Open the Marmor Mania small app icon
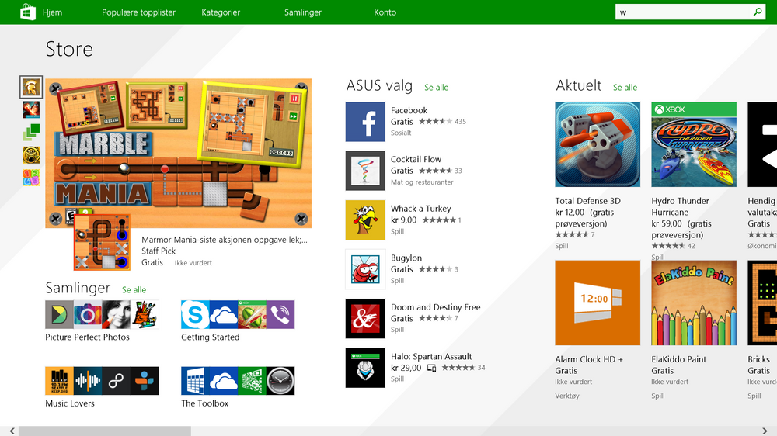Viewport: 777px width, 436px height. (x=102, y=242)
